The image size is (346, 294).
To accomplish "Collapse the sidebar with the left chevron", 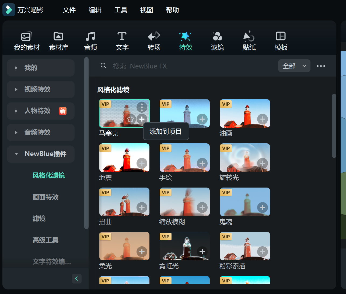I will pos(77,279).
